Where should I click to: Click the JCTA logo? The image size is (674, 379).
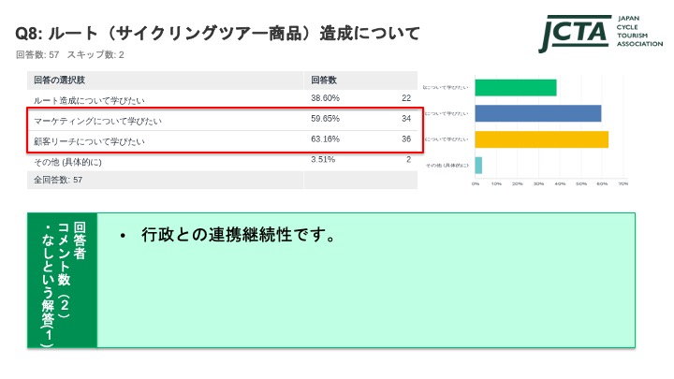click(x=574, y=34)
